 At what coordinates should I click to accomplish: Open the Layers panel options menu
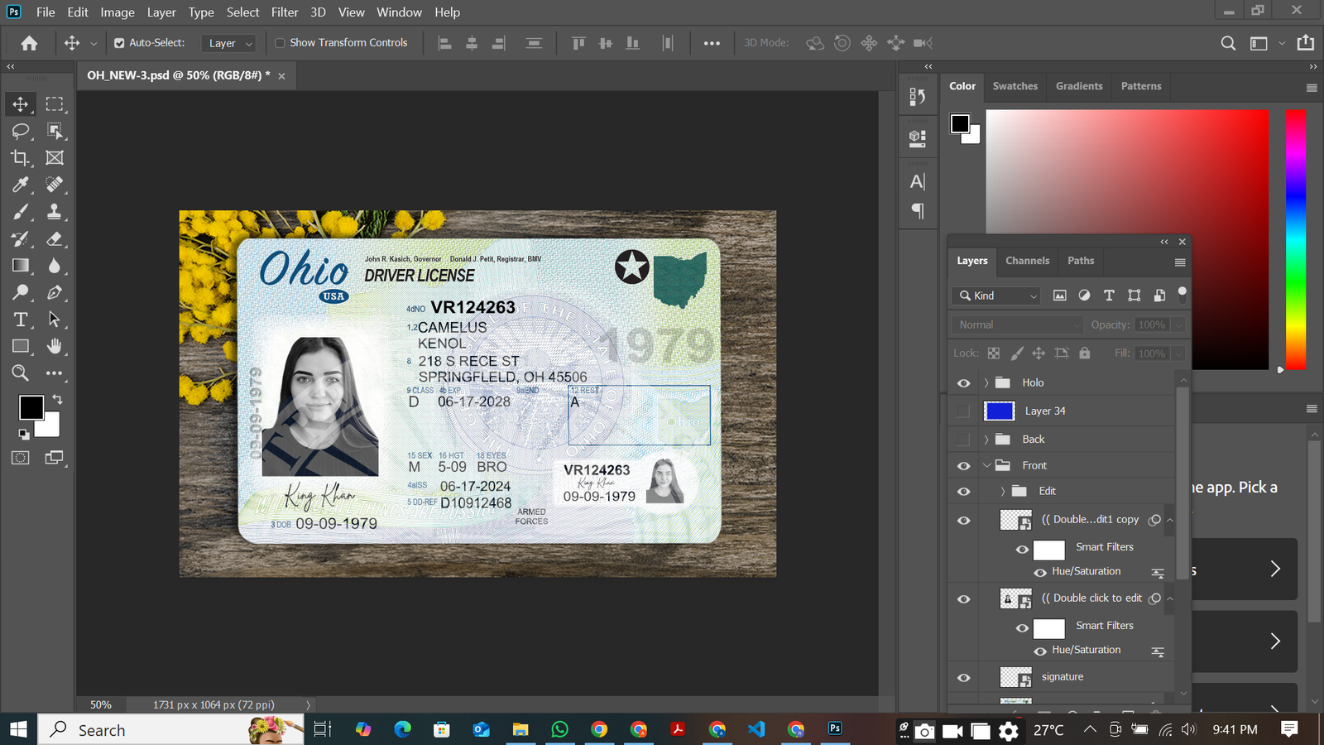tap(1180, 262)
